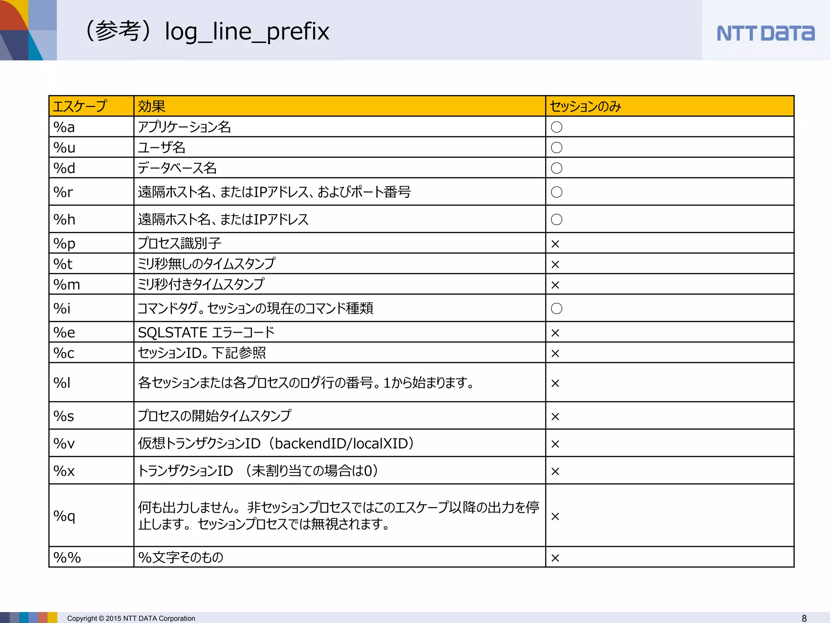
Task: Click the × mark in the %x row
Action: (555, 472)
